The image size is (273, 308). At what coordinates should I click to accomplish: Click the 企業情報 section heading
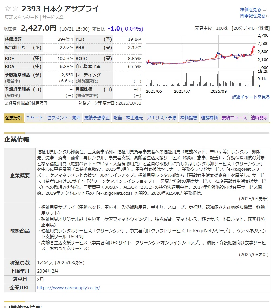pyautogui.click(x=17, y=140)
